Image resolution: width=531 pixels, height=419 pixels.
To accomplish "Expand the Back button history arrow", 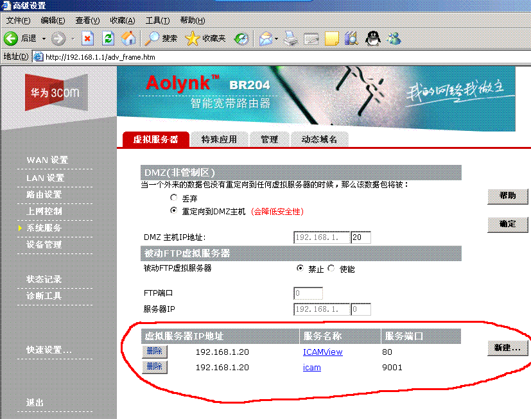I will click(44, 39).
